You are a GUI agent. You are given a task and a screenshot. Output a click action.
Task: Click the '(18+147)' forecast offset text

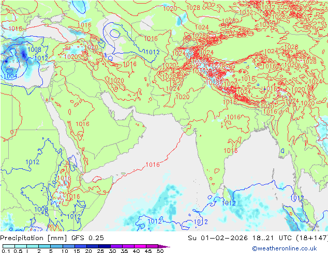[x=311, y=238]
